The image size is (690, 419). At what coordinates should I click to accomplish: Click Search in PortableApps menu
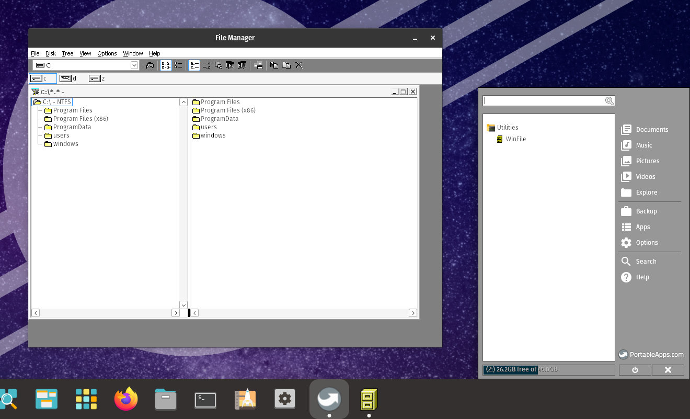point(639,262)
